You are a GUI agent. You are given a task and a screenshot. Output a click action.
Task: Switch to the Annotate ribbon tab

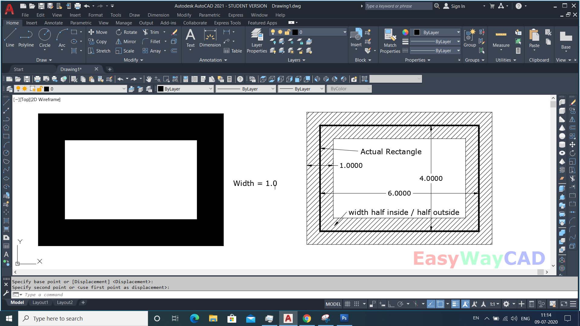53,23
